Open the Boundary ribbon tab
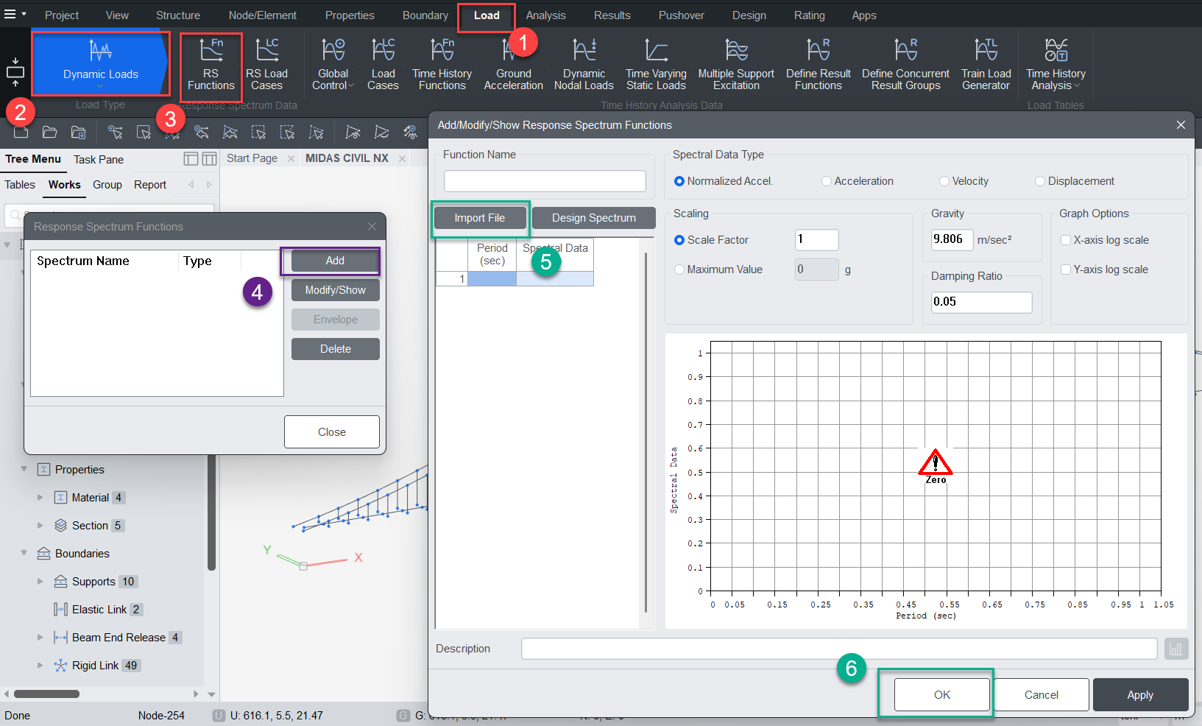Image resolution: width=1202 pixels, height=726 pixels. pos(425,15)
